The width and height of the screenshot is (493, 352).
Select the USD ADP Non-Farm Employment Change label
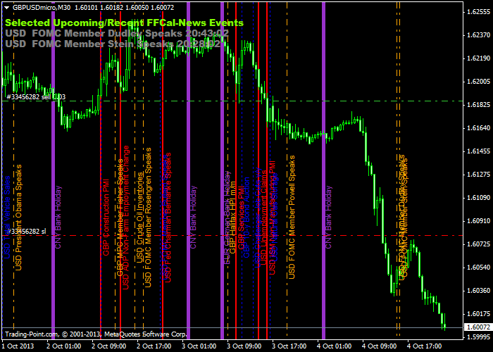126,217
